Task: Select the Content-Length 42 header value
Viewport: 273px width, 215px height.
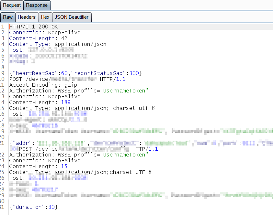Action: (64, 38)
